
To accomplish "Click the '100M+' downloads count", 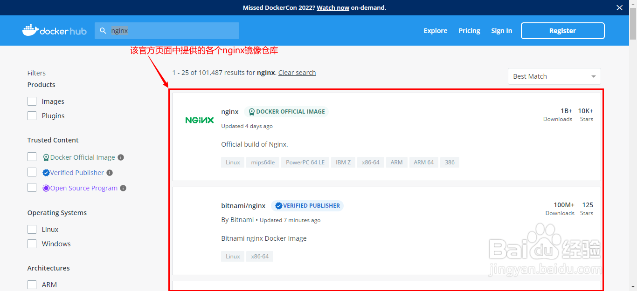I will tap(564, 205).
